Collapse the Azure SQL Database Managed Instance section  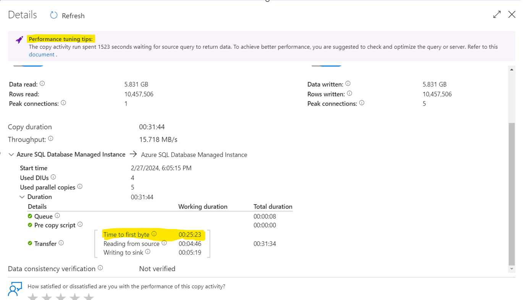pos(11,155)
